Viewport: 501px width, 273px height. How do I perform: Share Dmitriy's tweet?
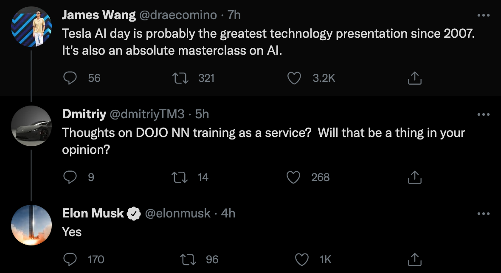pos(414,177)
